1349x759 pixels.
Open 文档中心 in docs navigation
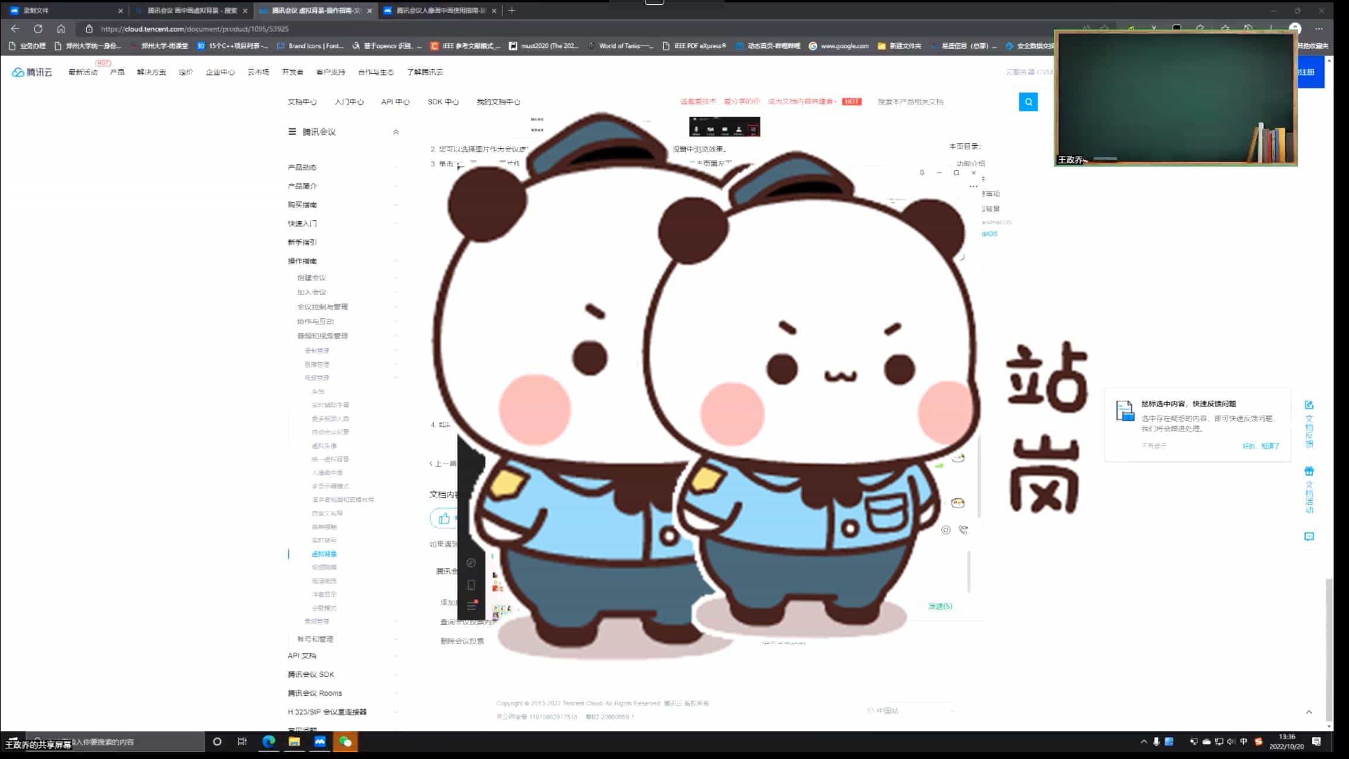coord(302,102)
